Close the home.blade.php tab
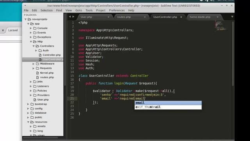 pos(218,17)
